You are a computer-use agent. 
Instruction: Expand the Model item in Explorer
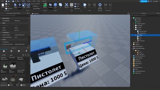click(135, 35)
